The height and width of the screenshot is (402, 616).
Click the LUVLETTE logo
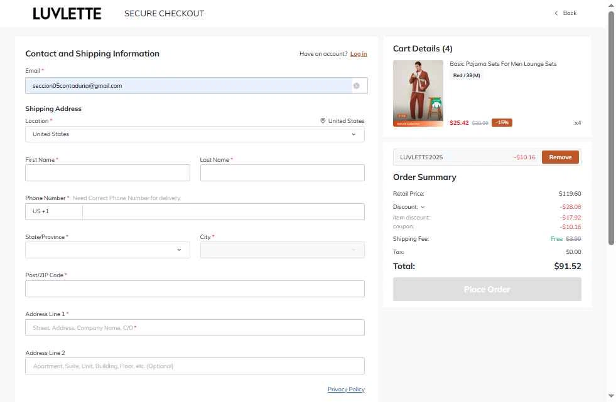pos(67,14)
